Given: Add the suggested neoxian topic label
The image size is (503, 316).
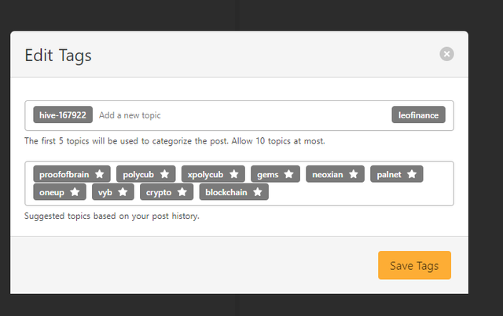Looking at the screenshot, I should 328,175.
